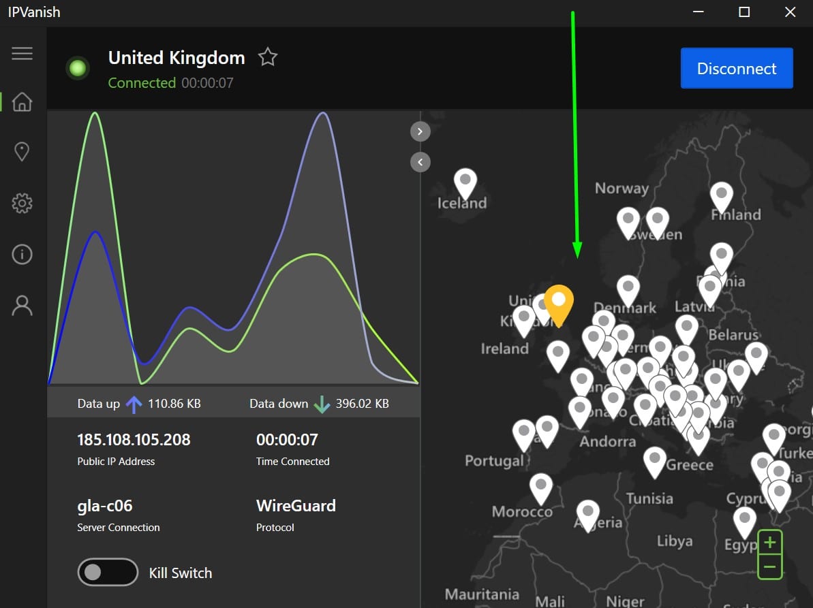
Task: Select the Finland server pin on map
Action: pyautogui.click(x=721, y=197)
